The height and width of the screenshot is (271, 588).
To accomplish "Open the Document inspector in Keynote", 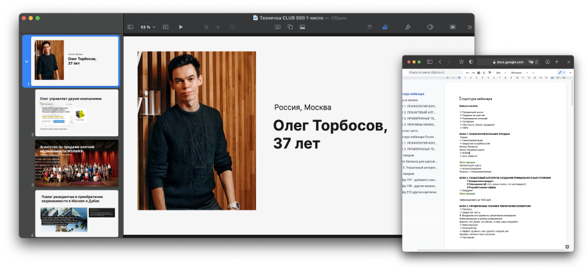I will pyautogui.click(x=453, y=27).
